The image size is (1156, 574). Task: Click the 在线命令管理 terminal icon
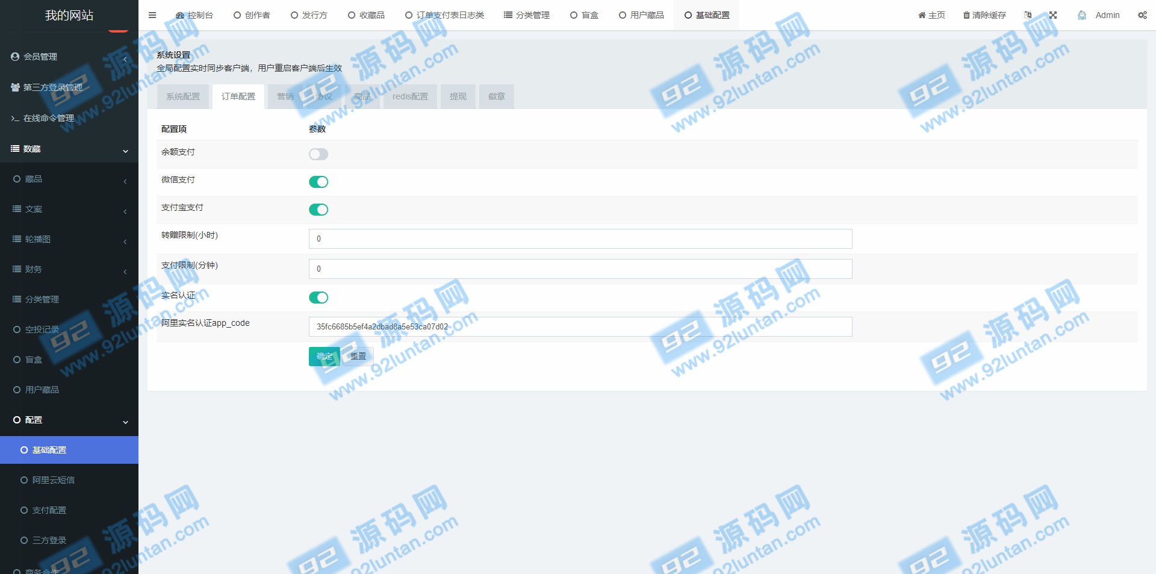point(15,118)
